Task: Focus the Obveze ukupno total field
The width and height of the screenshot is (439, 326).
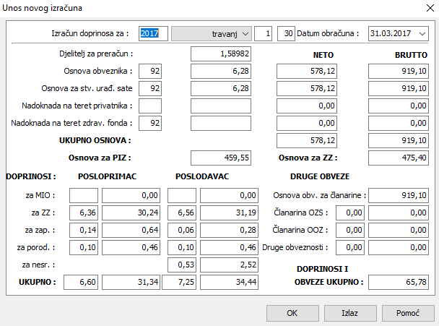Action: [x=399, y=280]
